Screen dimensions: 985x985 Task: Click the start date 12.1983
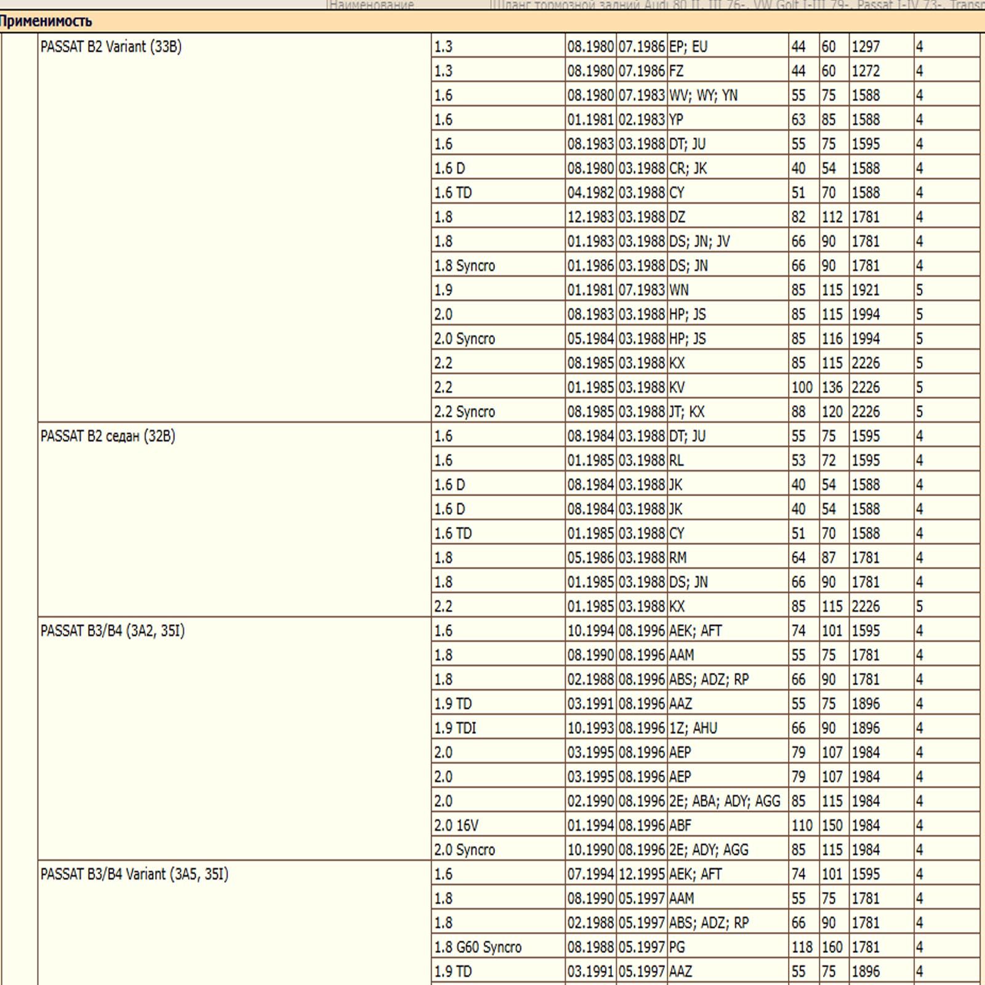[x=591, y=217]
